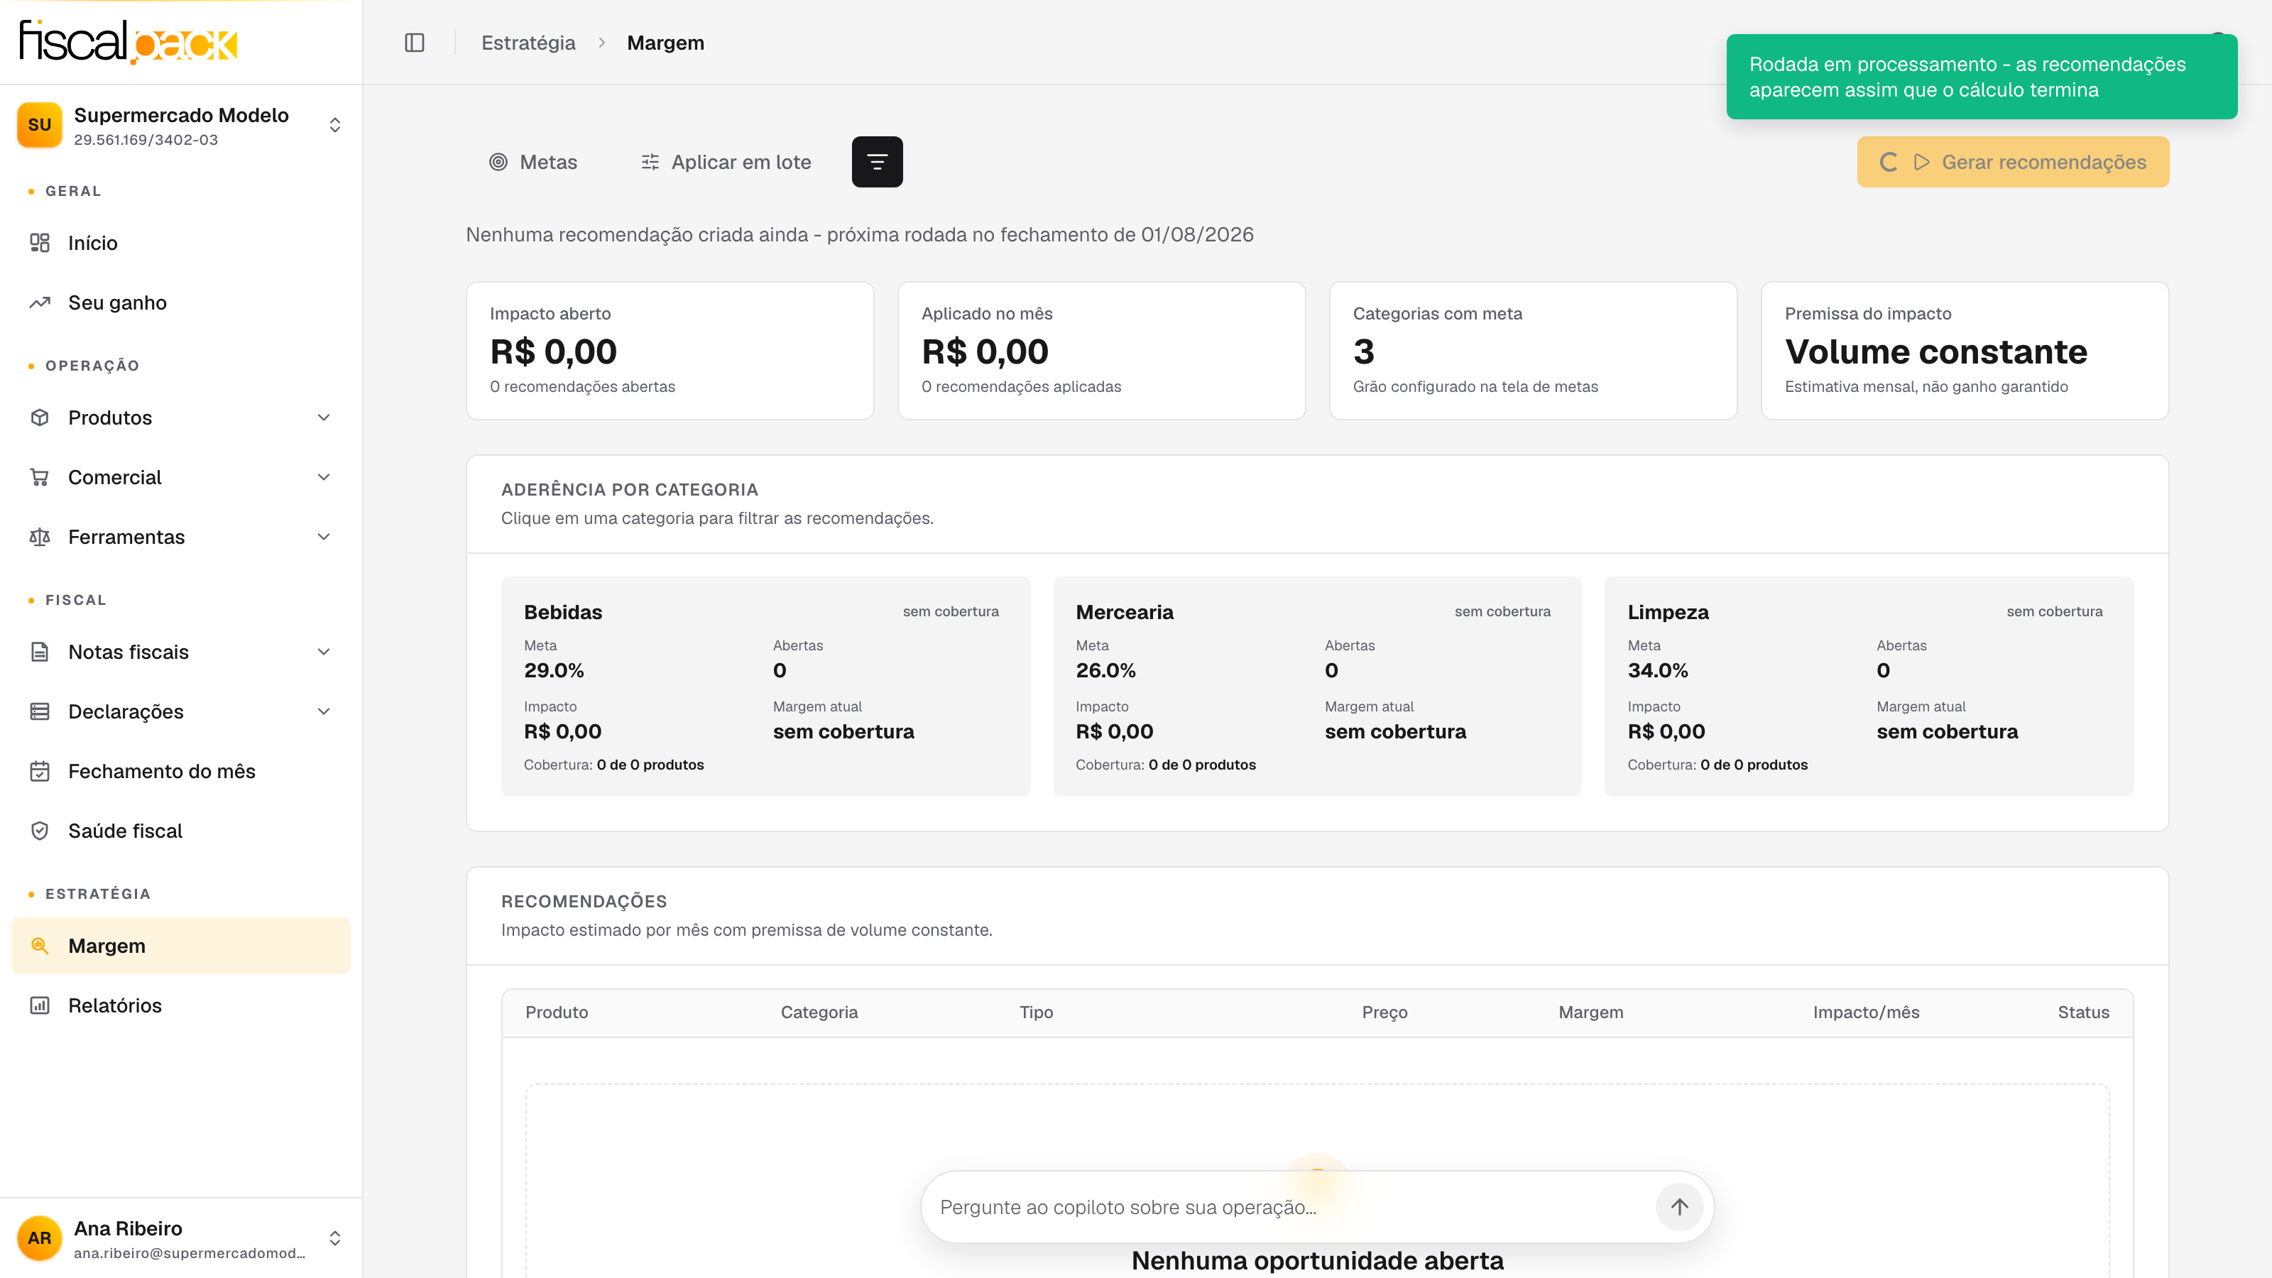
Task: Click the AR user avatar
Action: tap(40, 1238)
